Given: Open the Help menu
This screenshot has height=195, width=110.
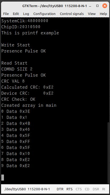Looking at the screenshot, I should coord(103,14).
